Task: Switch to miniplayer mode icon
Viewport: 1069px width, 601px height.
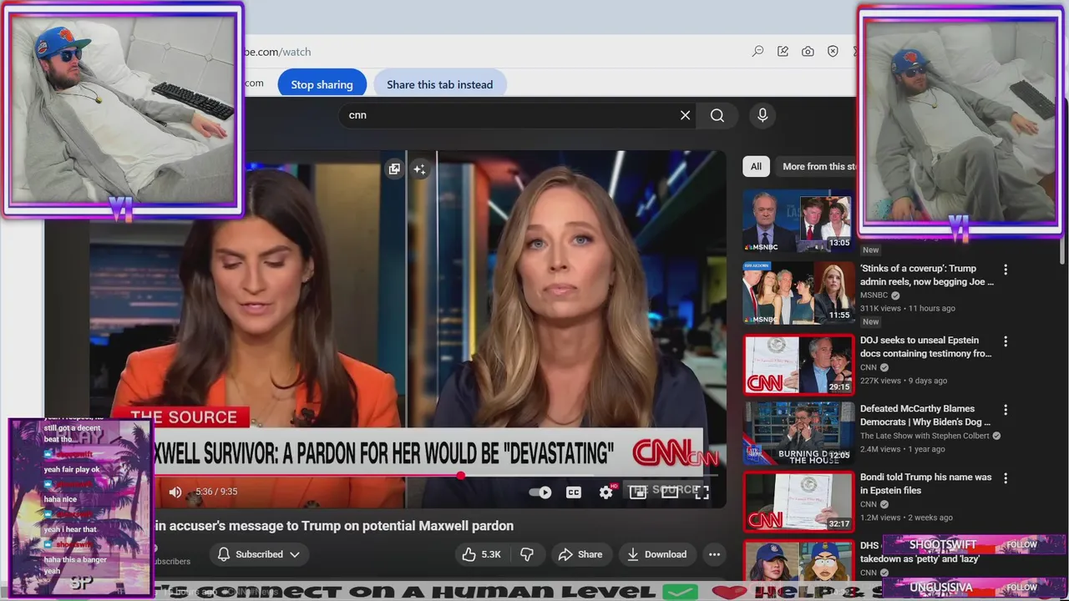Action: click(637, 492)
